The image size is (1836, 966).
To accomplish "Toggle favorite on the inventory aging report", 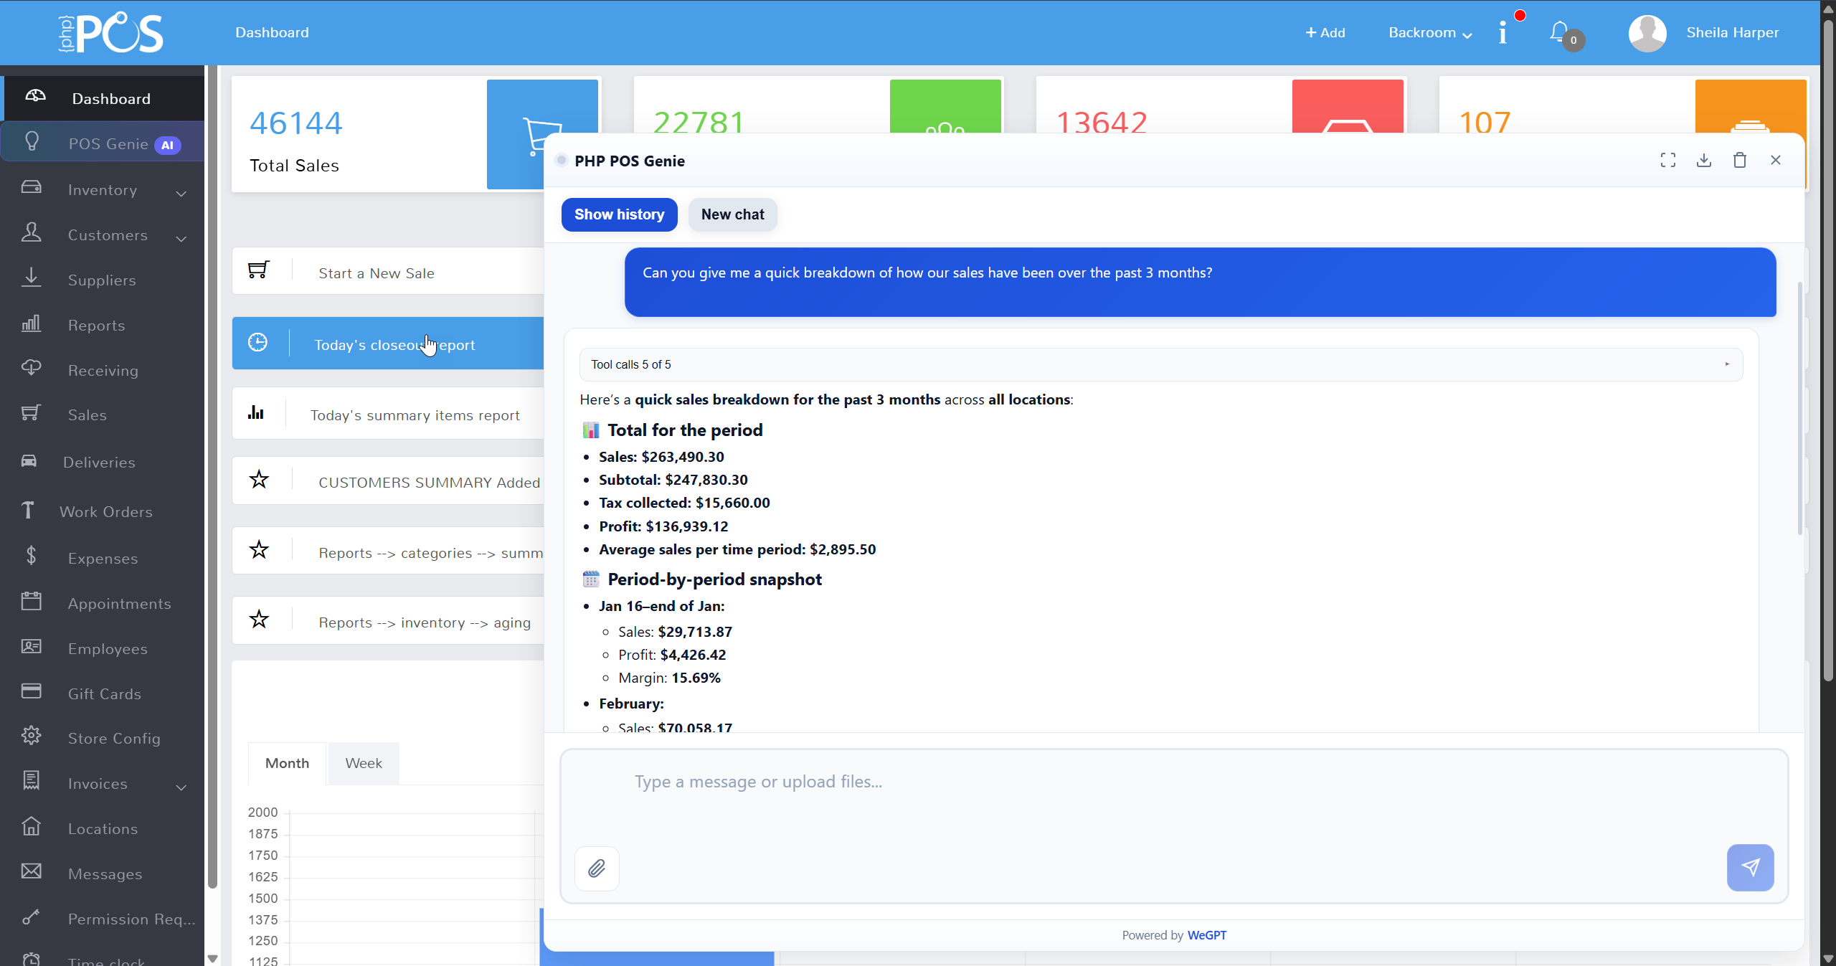I will tap(260, 620).
